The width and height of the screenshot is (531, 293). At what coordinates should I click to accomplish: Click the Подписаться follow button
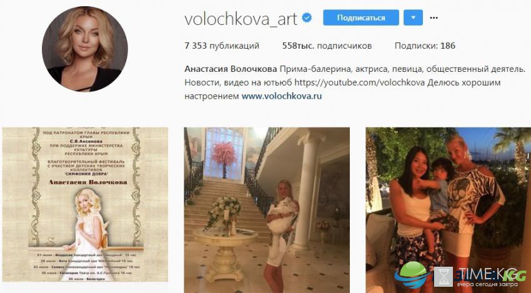pos(361,17)
